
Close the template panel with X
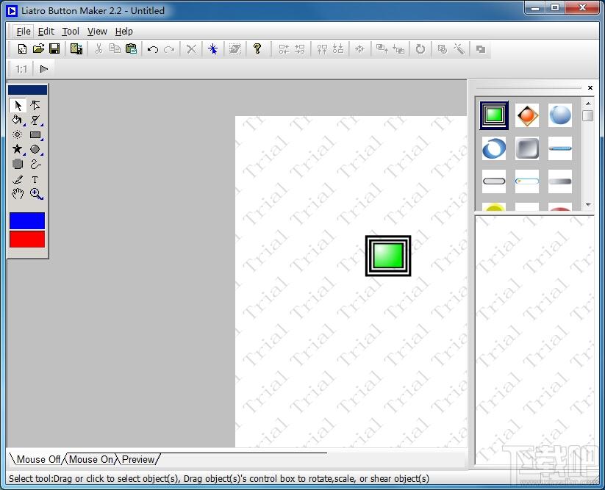590,88
